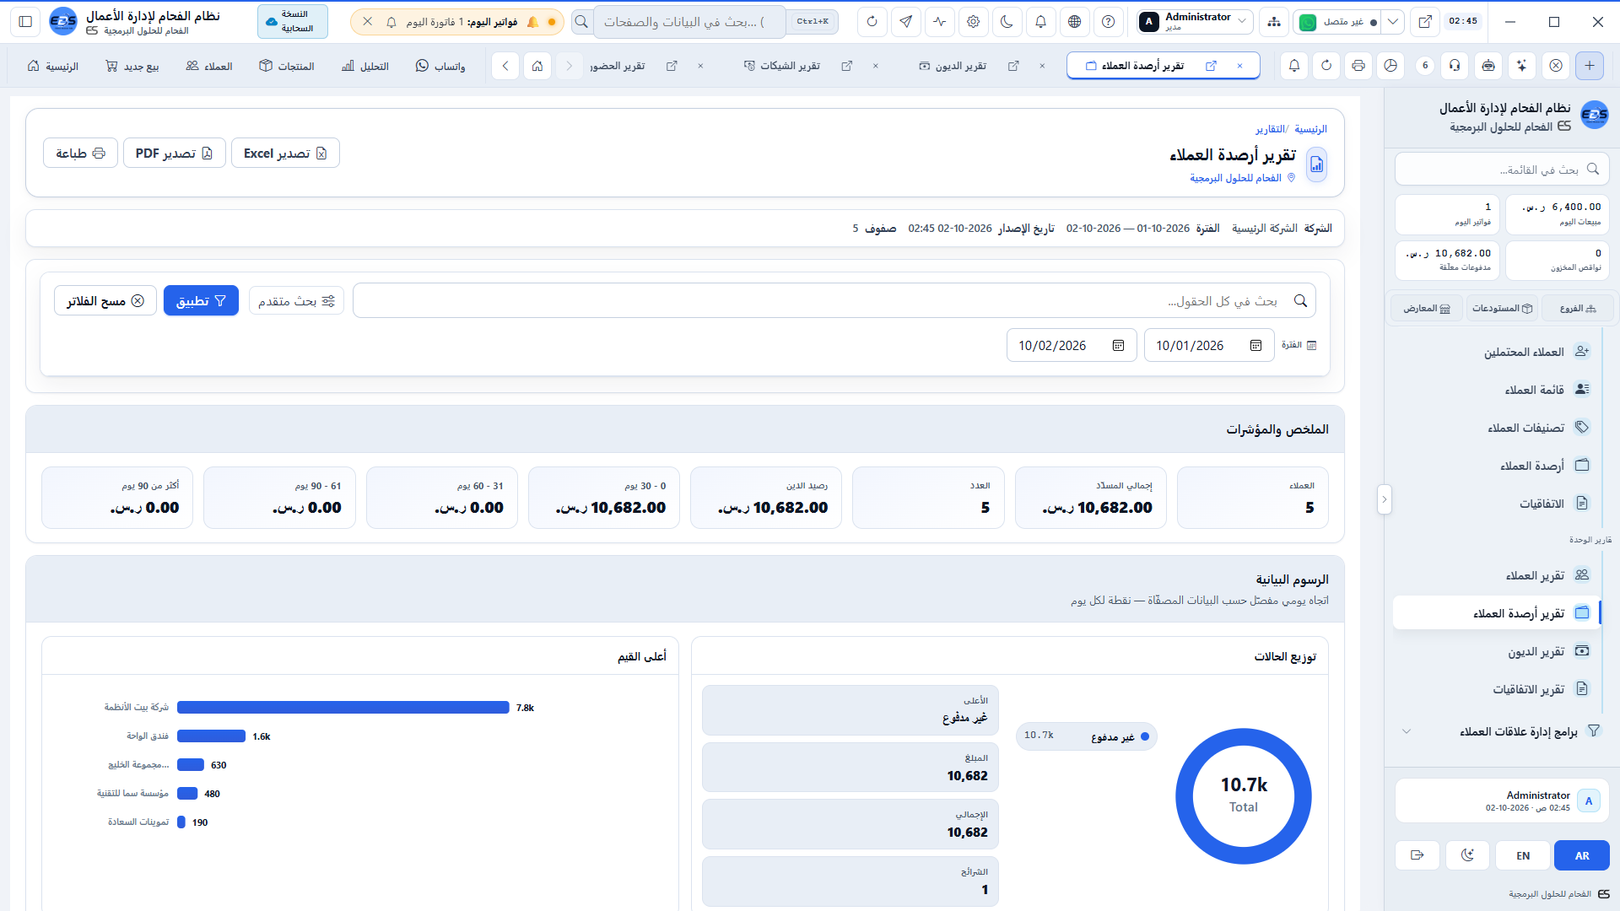
Task: Open the headset support icon
Action: 1455,66
